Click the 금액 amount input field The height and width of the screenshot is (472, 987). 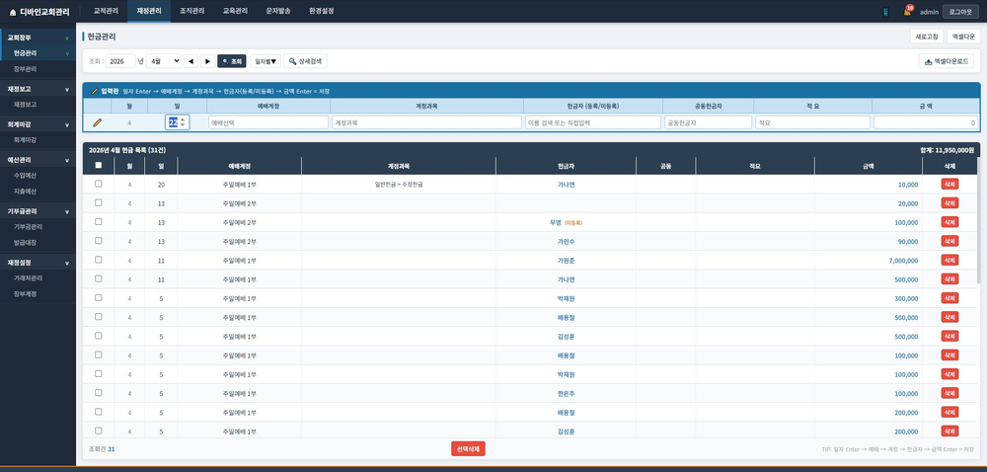(x=926, y=122)
